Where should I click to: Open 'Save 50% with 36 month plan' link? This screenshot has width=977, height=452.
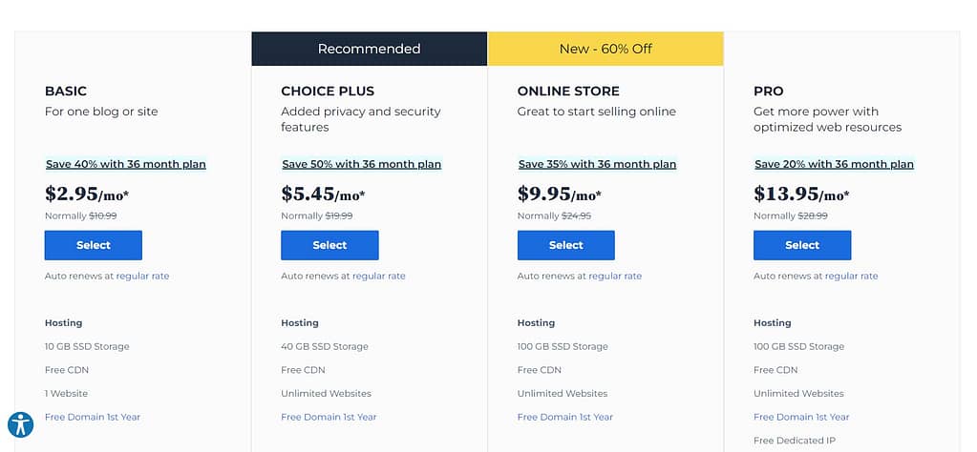(361, 164)
